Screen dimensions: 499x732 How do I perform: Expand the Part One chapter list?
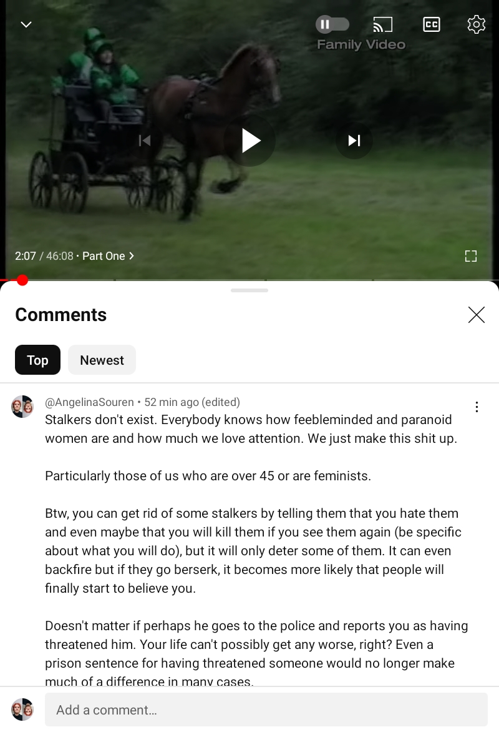click(x=108, y=256)
